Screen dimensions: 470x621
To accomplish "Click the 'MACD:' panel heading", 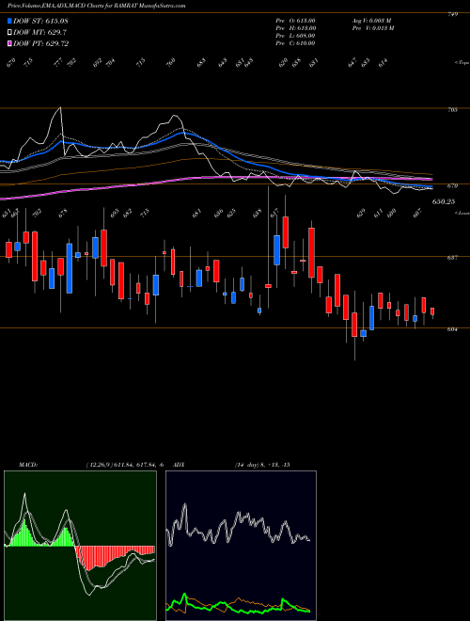I will 27,465.
